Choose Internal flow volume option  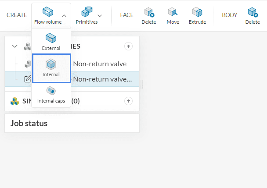point(51,68)
